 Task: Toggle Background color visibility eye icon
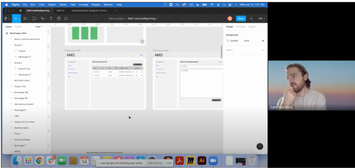click(263, 41)
